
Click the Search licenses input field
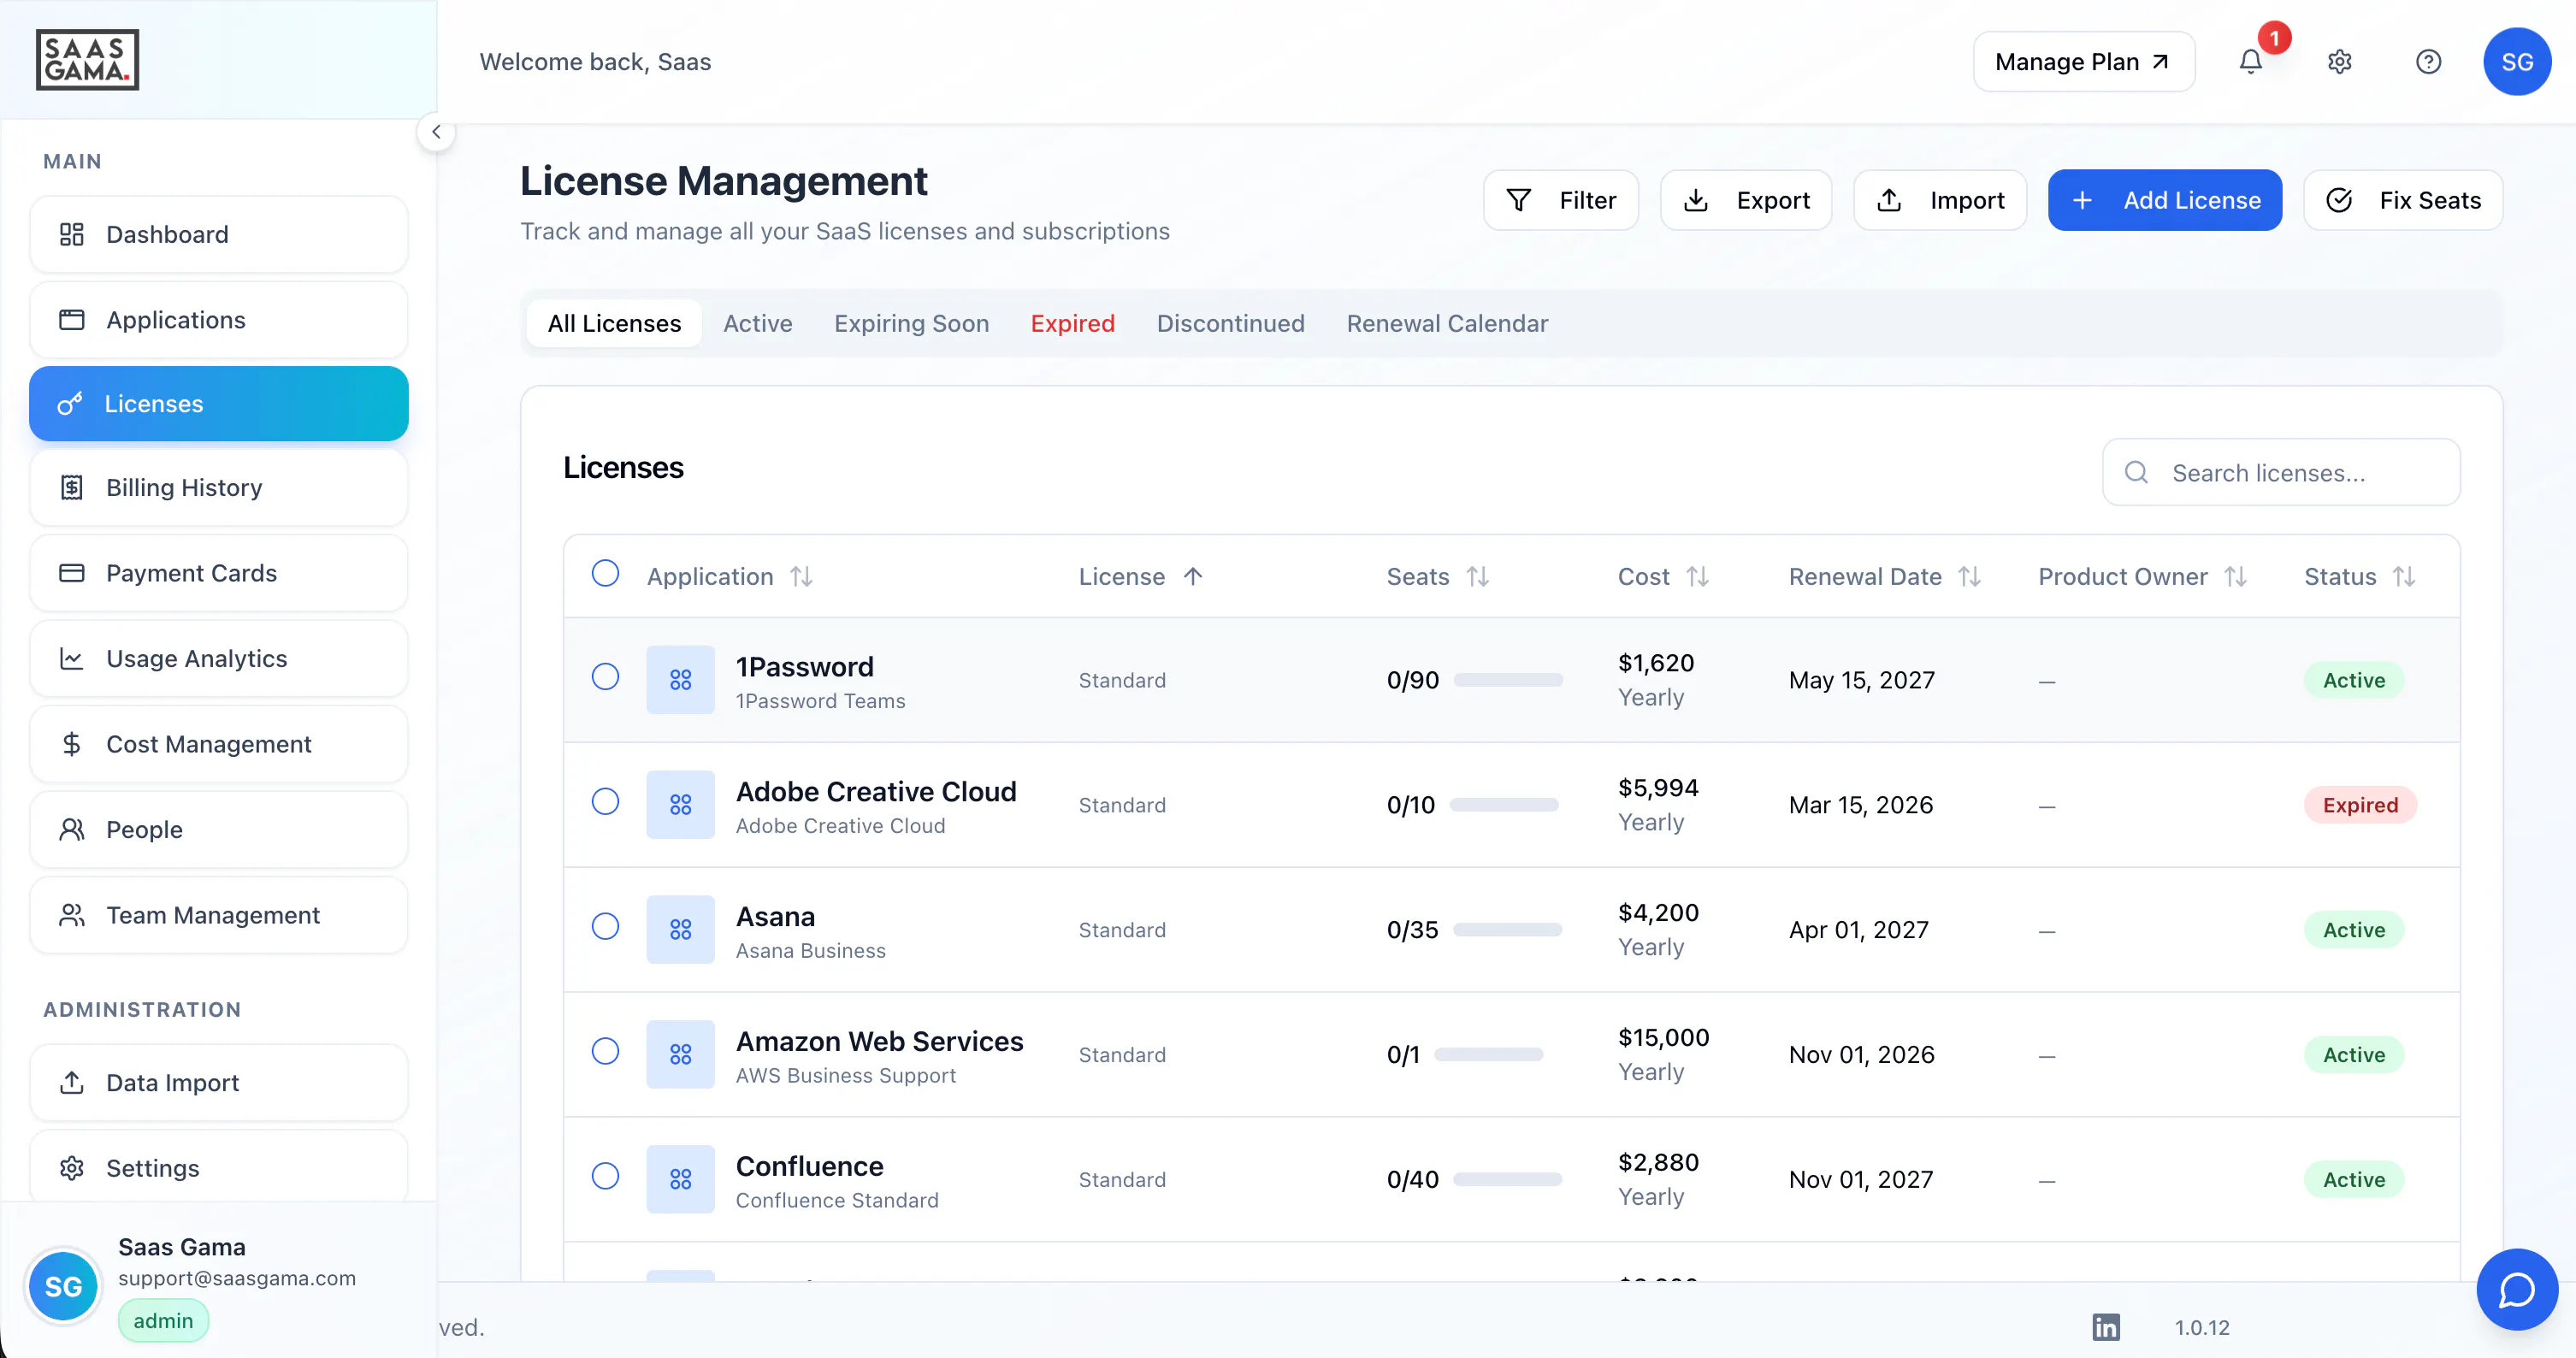click(x=2280, y=472)
